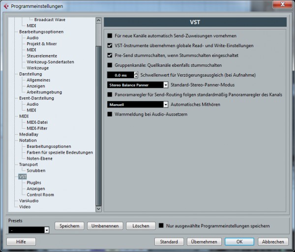The height and width of the screenshot is (252, 295).
Task: Select Scrubben under Transport
Action: pyautogui.click(x=36, y=170)
